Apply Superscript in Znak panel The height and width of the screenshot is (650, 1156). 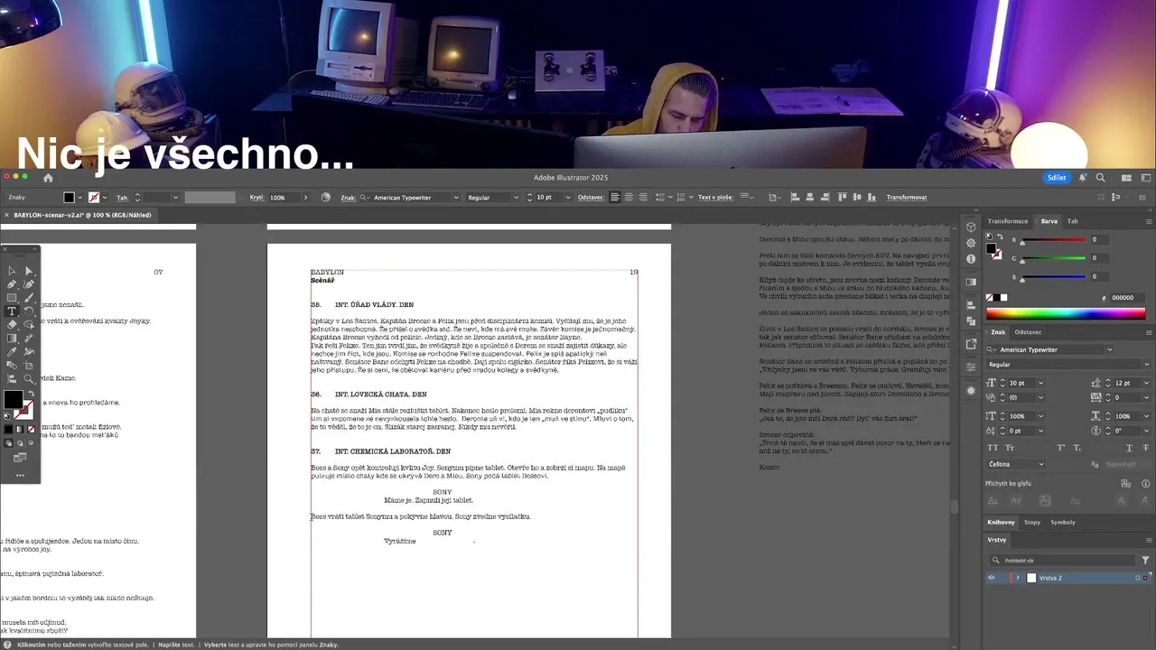(x=1062, y=448)
